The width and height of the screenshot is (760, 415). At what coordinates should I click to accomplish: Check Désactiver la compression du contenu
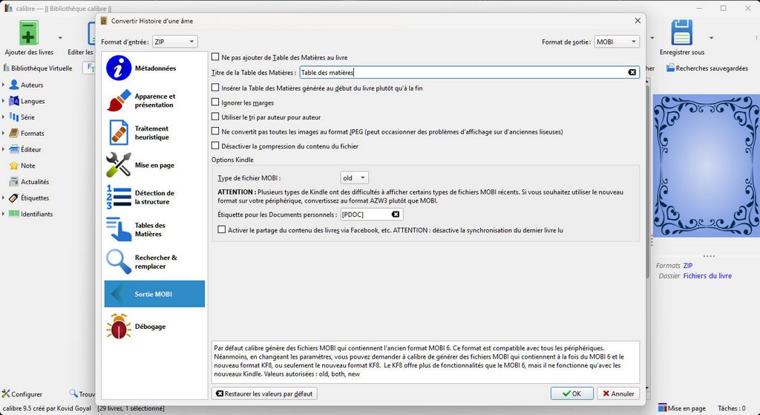[x=216, y=146]
